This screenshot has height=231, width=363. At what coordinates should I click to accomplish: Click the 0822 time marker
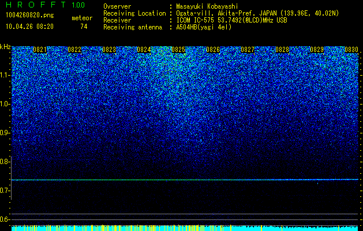coord(74,50)
